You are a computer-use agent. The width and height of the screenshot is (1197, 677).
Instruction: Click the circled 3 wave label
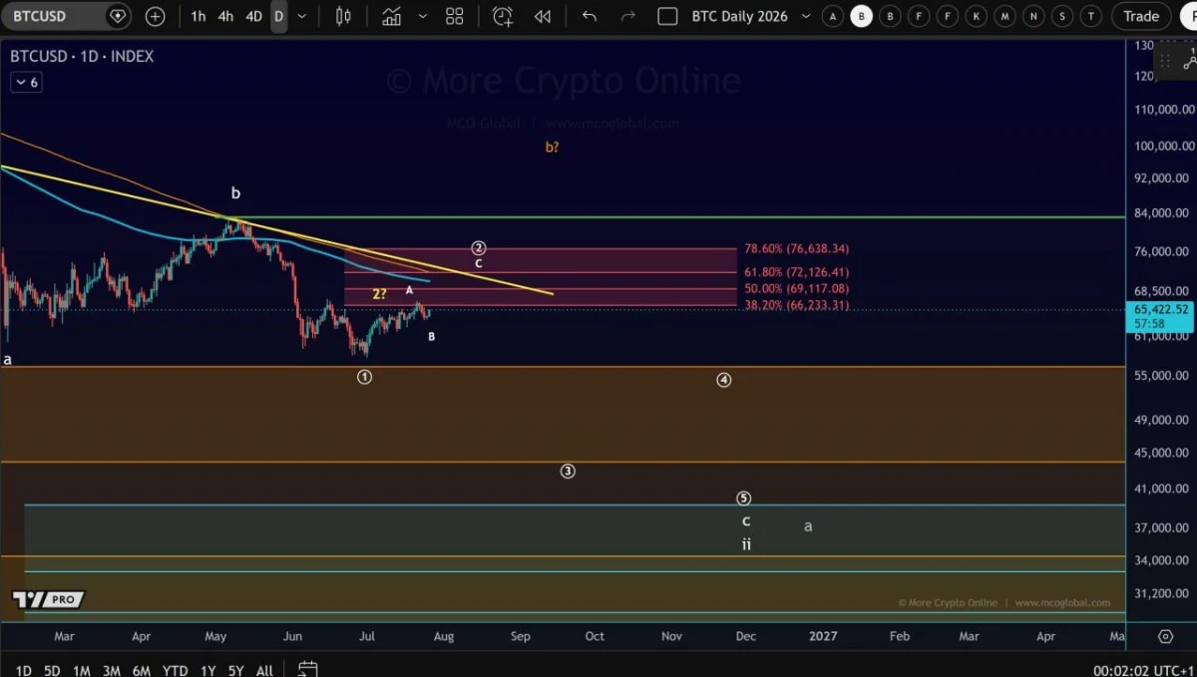pos(568,471)
